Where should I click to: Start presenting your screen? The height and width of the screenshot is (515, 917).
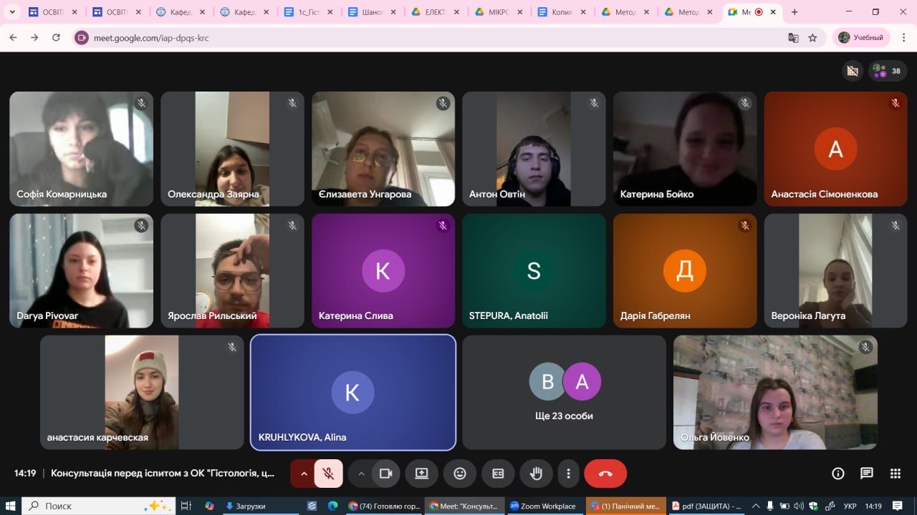click(421, 474)
